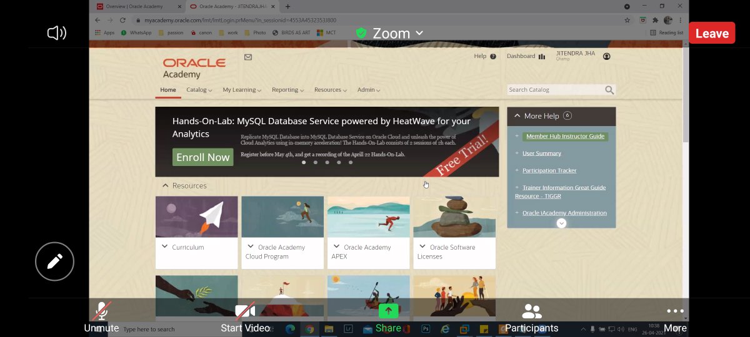The height and width of the screenshot is (337, 750).
Task: Expand Oracle Academy Cloud Program card
Action: (251, 247)
